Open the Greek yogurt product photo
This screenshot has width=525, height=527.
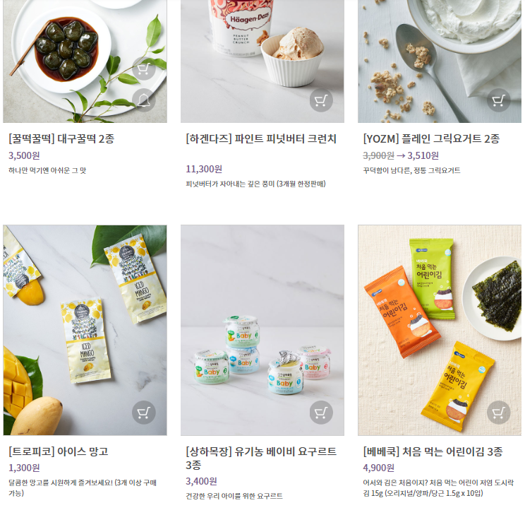tap(440, 61)
